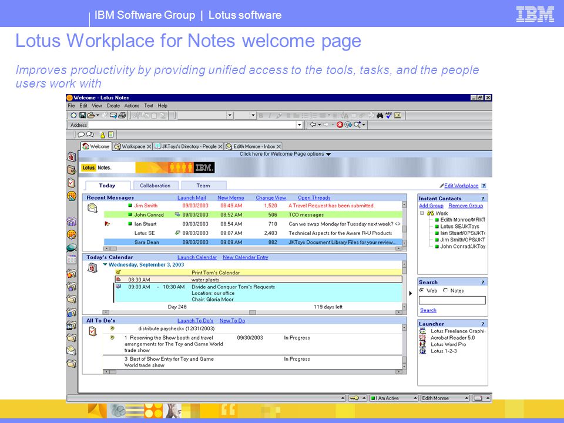Viewport: 564px width, 423px height.
Task: Click the Lotus Word Pro launcher icon
Action: click(x=422, y=344)
